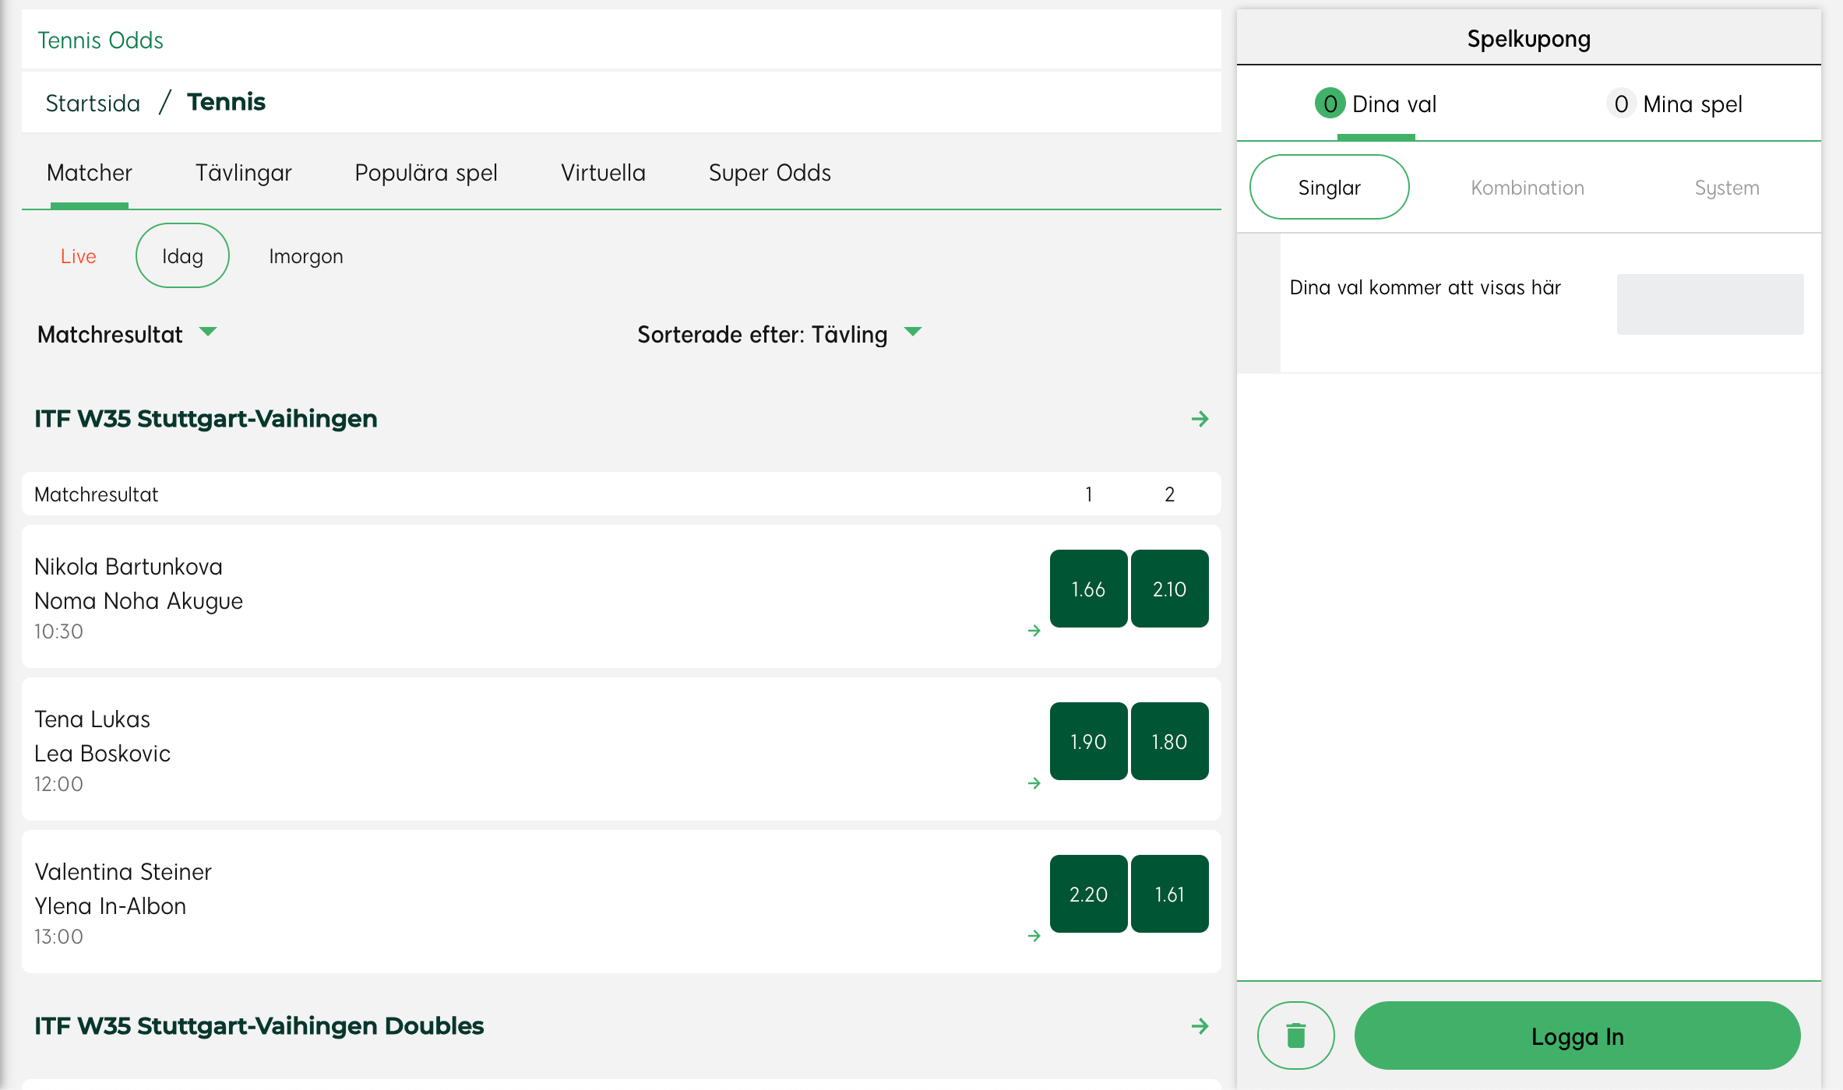Open ITF W35 Stuttgart-Vaihingen arrow icon
The width and height of the screenshot is (1843, 1090).
pyautogui.click(x=1200, y=419)
